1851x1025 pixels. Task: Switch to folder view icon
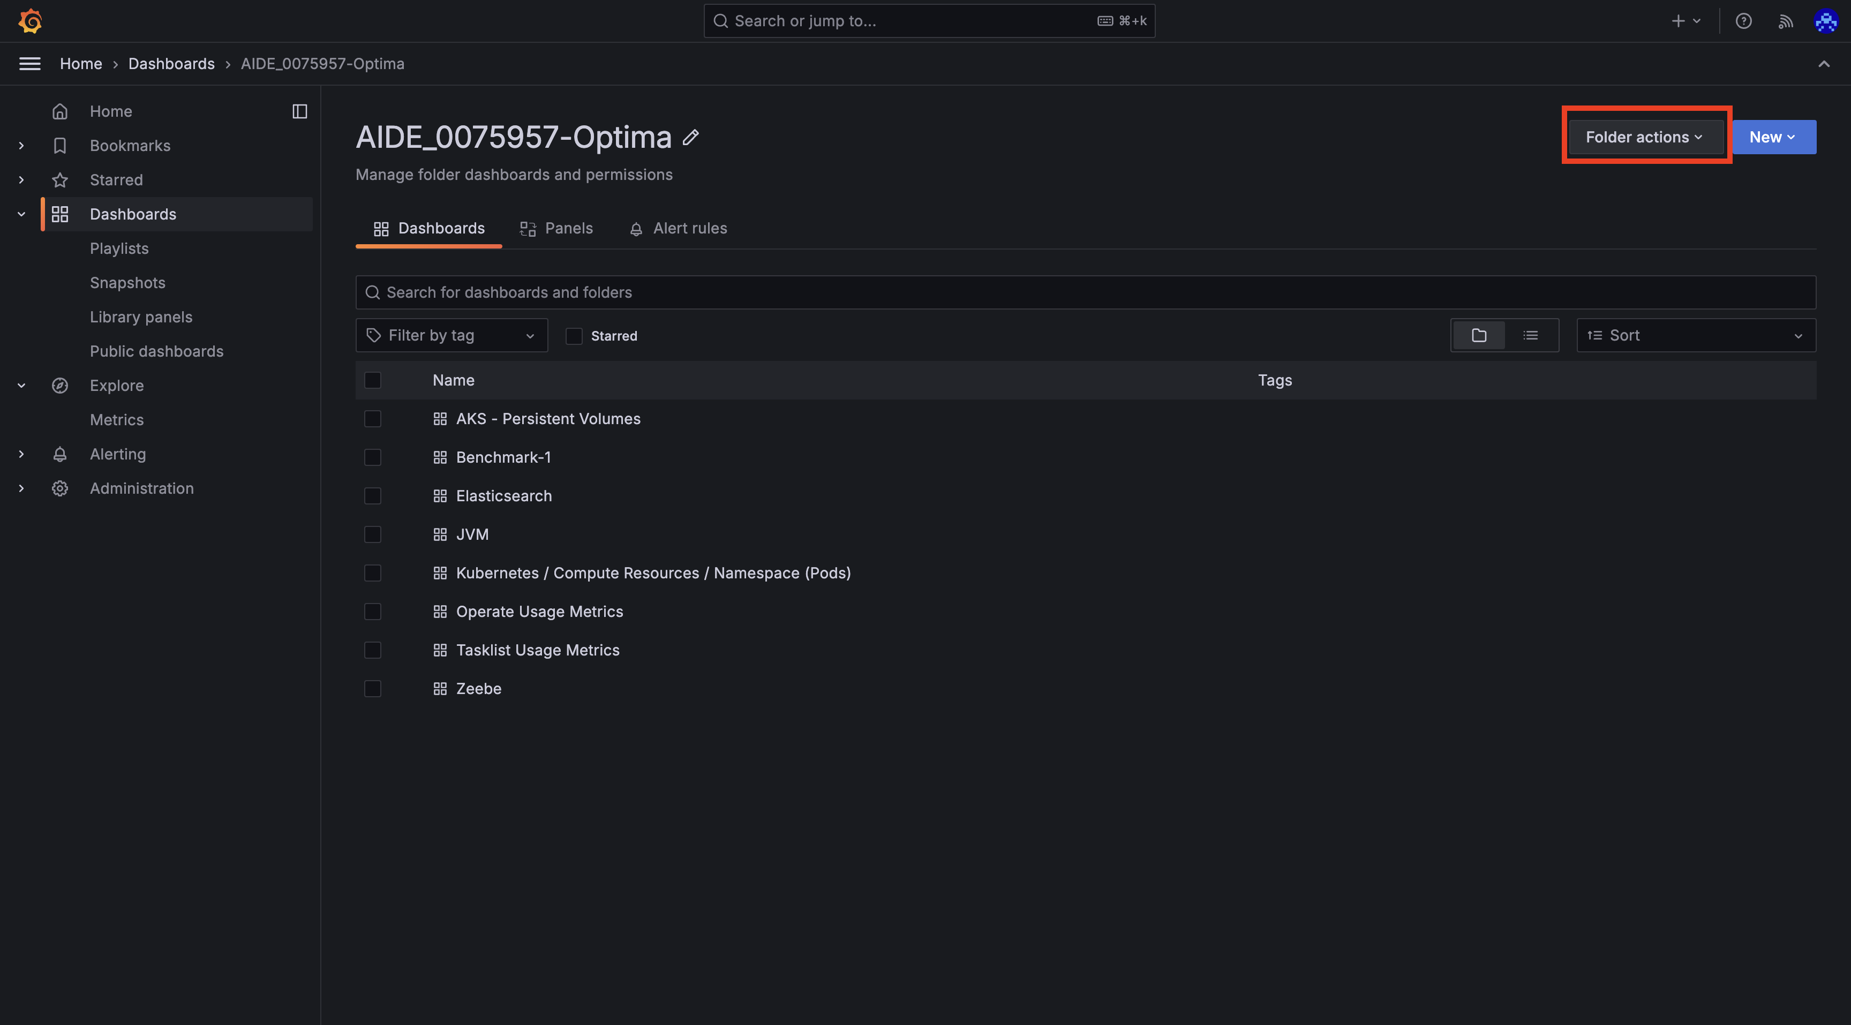1479,335
